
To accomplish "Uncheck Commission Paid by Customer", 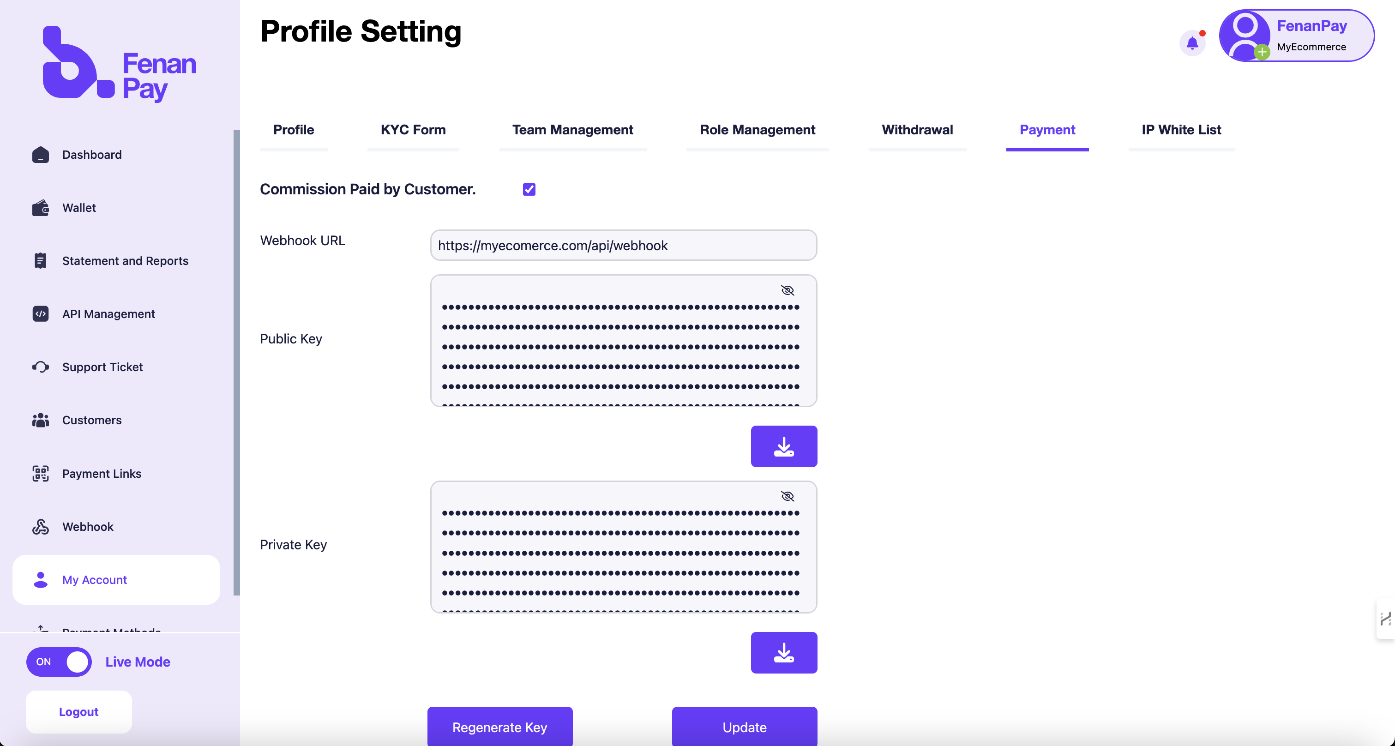I will (x=529, y=189).
